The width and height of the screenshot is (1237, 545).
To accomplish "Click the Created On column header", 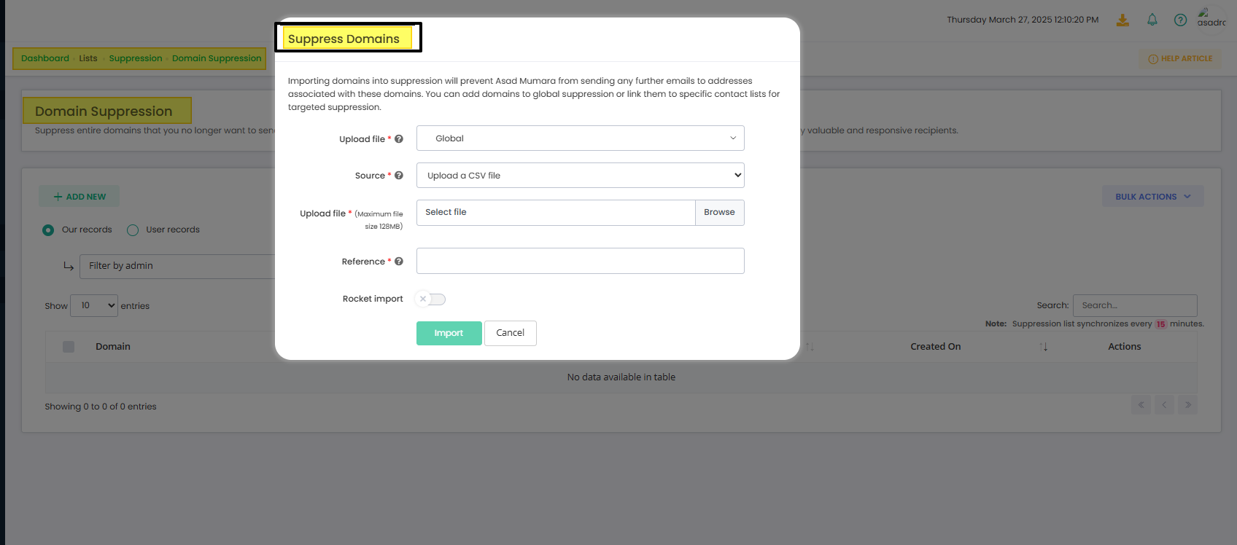I will [x=936, y=347].
